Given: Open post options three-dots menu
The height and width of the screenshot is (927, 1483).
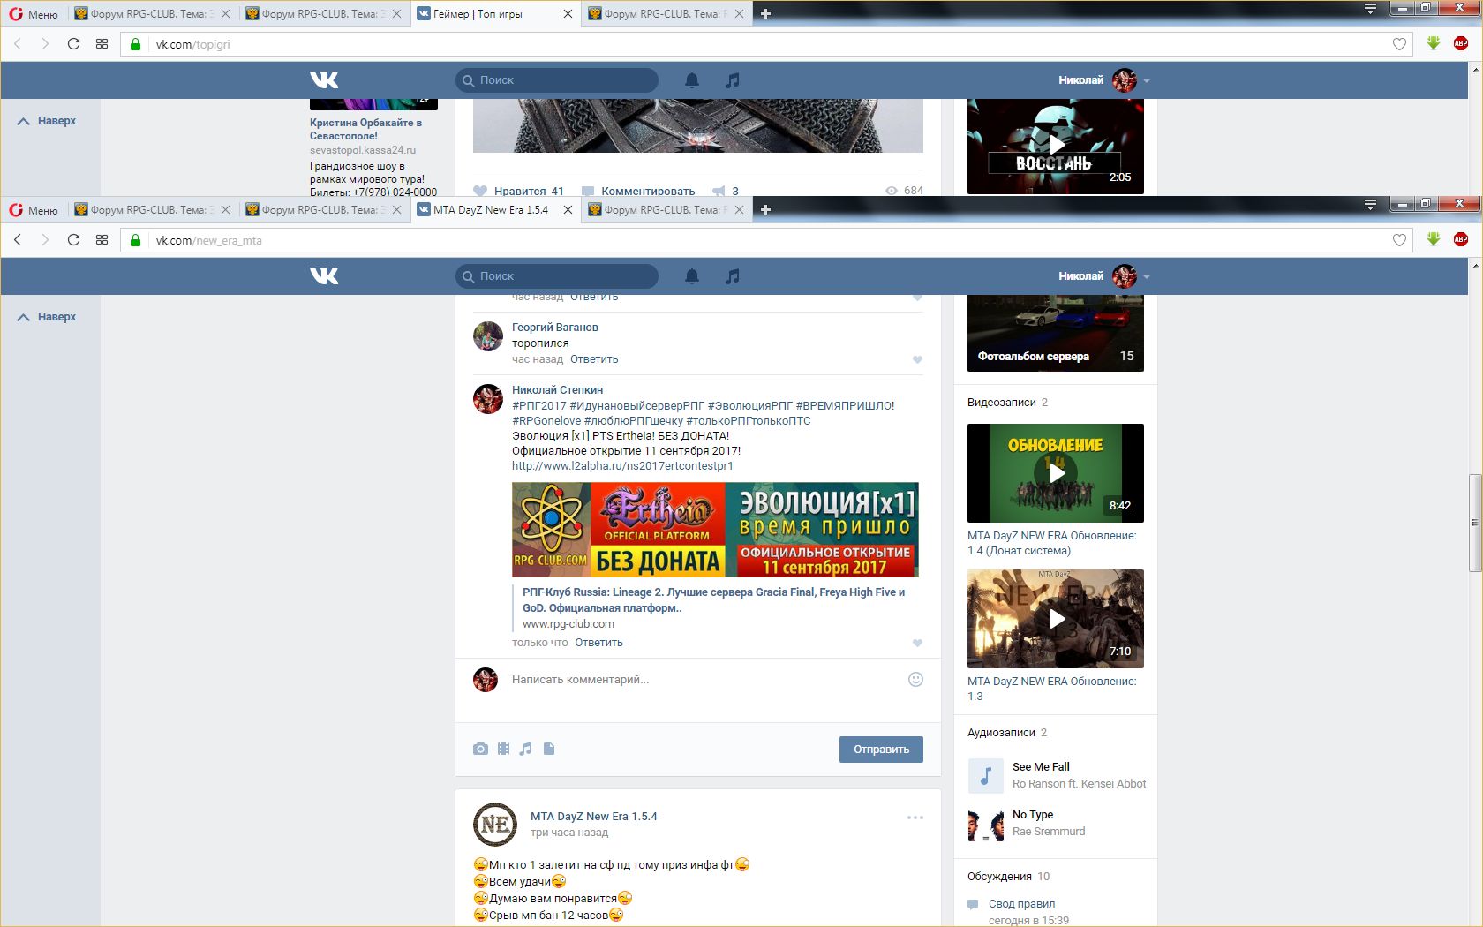Looking at the screenshot, I should point(915,818).
